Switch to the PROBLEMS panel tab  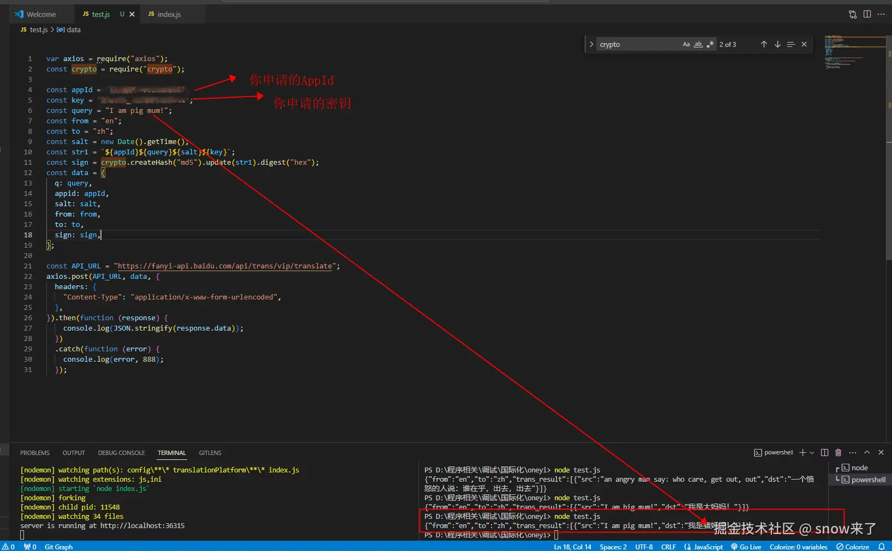(x=35, y=453)
